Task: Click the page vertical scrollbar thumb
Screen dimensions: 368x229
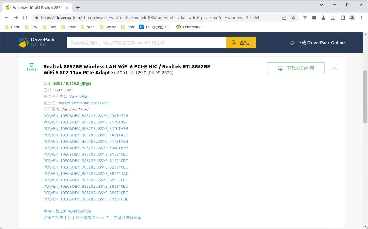Action: tap(365, 96)
